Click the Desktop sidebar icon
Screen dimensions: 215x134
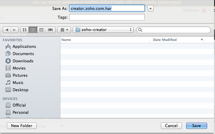pyautogui.click(x=8, y=90)
